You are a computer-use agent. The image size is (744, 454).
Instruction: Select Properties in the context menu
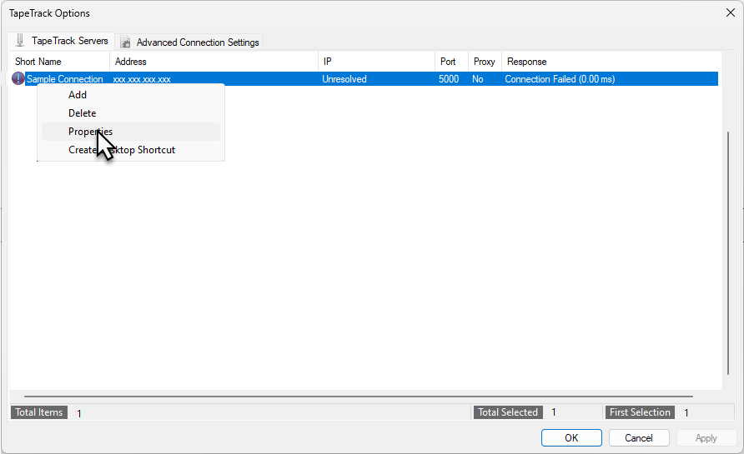pos(130,132)
